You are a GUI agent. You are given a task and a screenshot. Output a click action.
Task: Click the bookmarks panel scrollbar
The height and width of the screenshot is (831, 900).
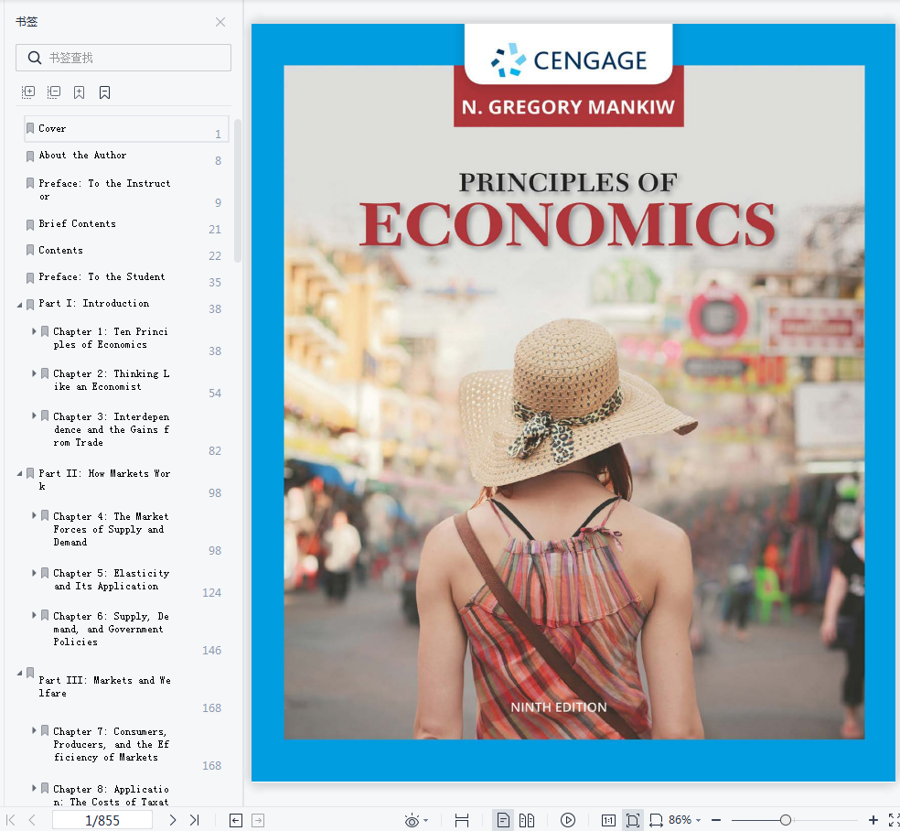(x=238, y=190)
